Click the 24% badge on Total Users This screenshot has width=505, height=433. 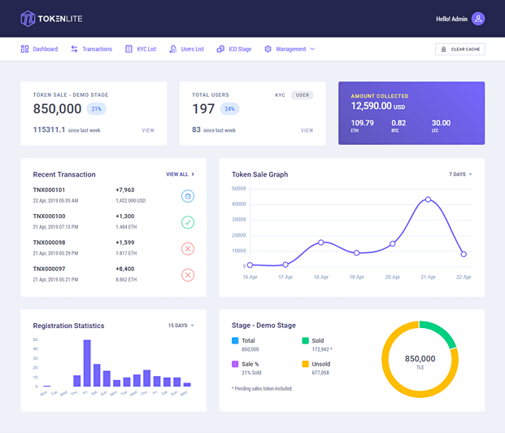pos(229,109)
